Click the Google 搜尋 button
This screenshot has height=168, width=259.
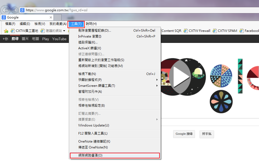pos(184,134)
